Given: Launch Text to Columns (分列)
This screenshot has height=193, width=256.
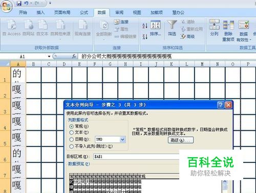Looking at the screenshot, I should pyautogui.click(x=215, y=28).
